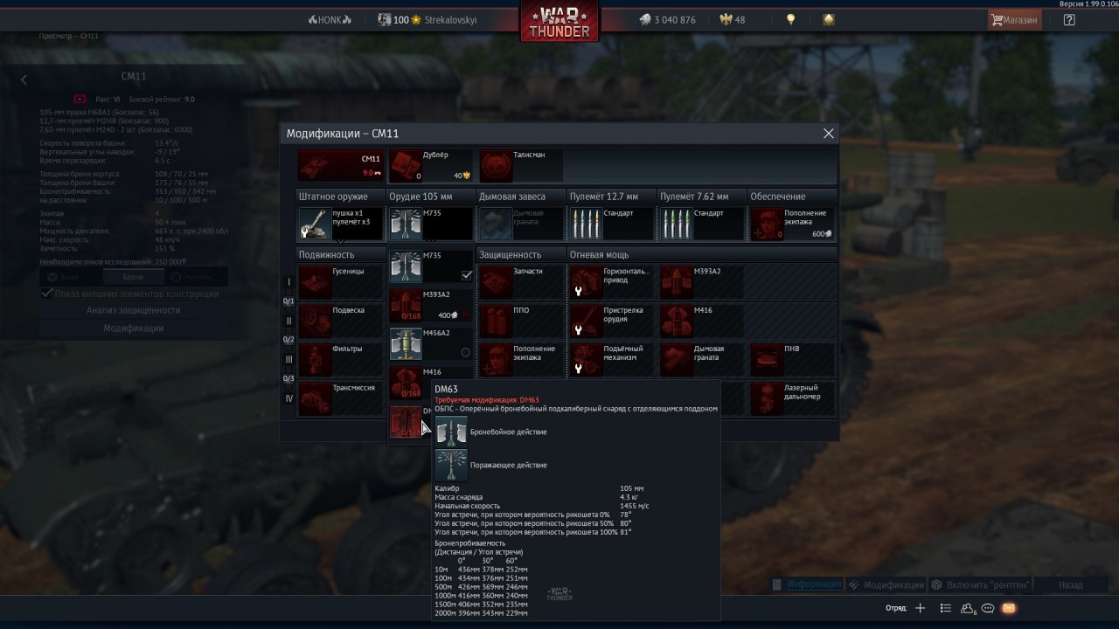
Task: Open the chat bubble icon
Action: pos(988,608)
